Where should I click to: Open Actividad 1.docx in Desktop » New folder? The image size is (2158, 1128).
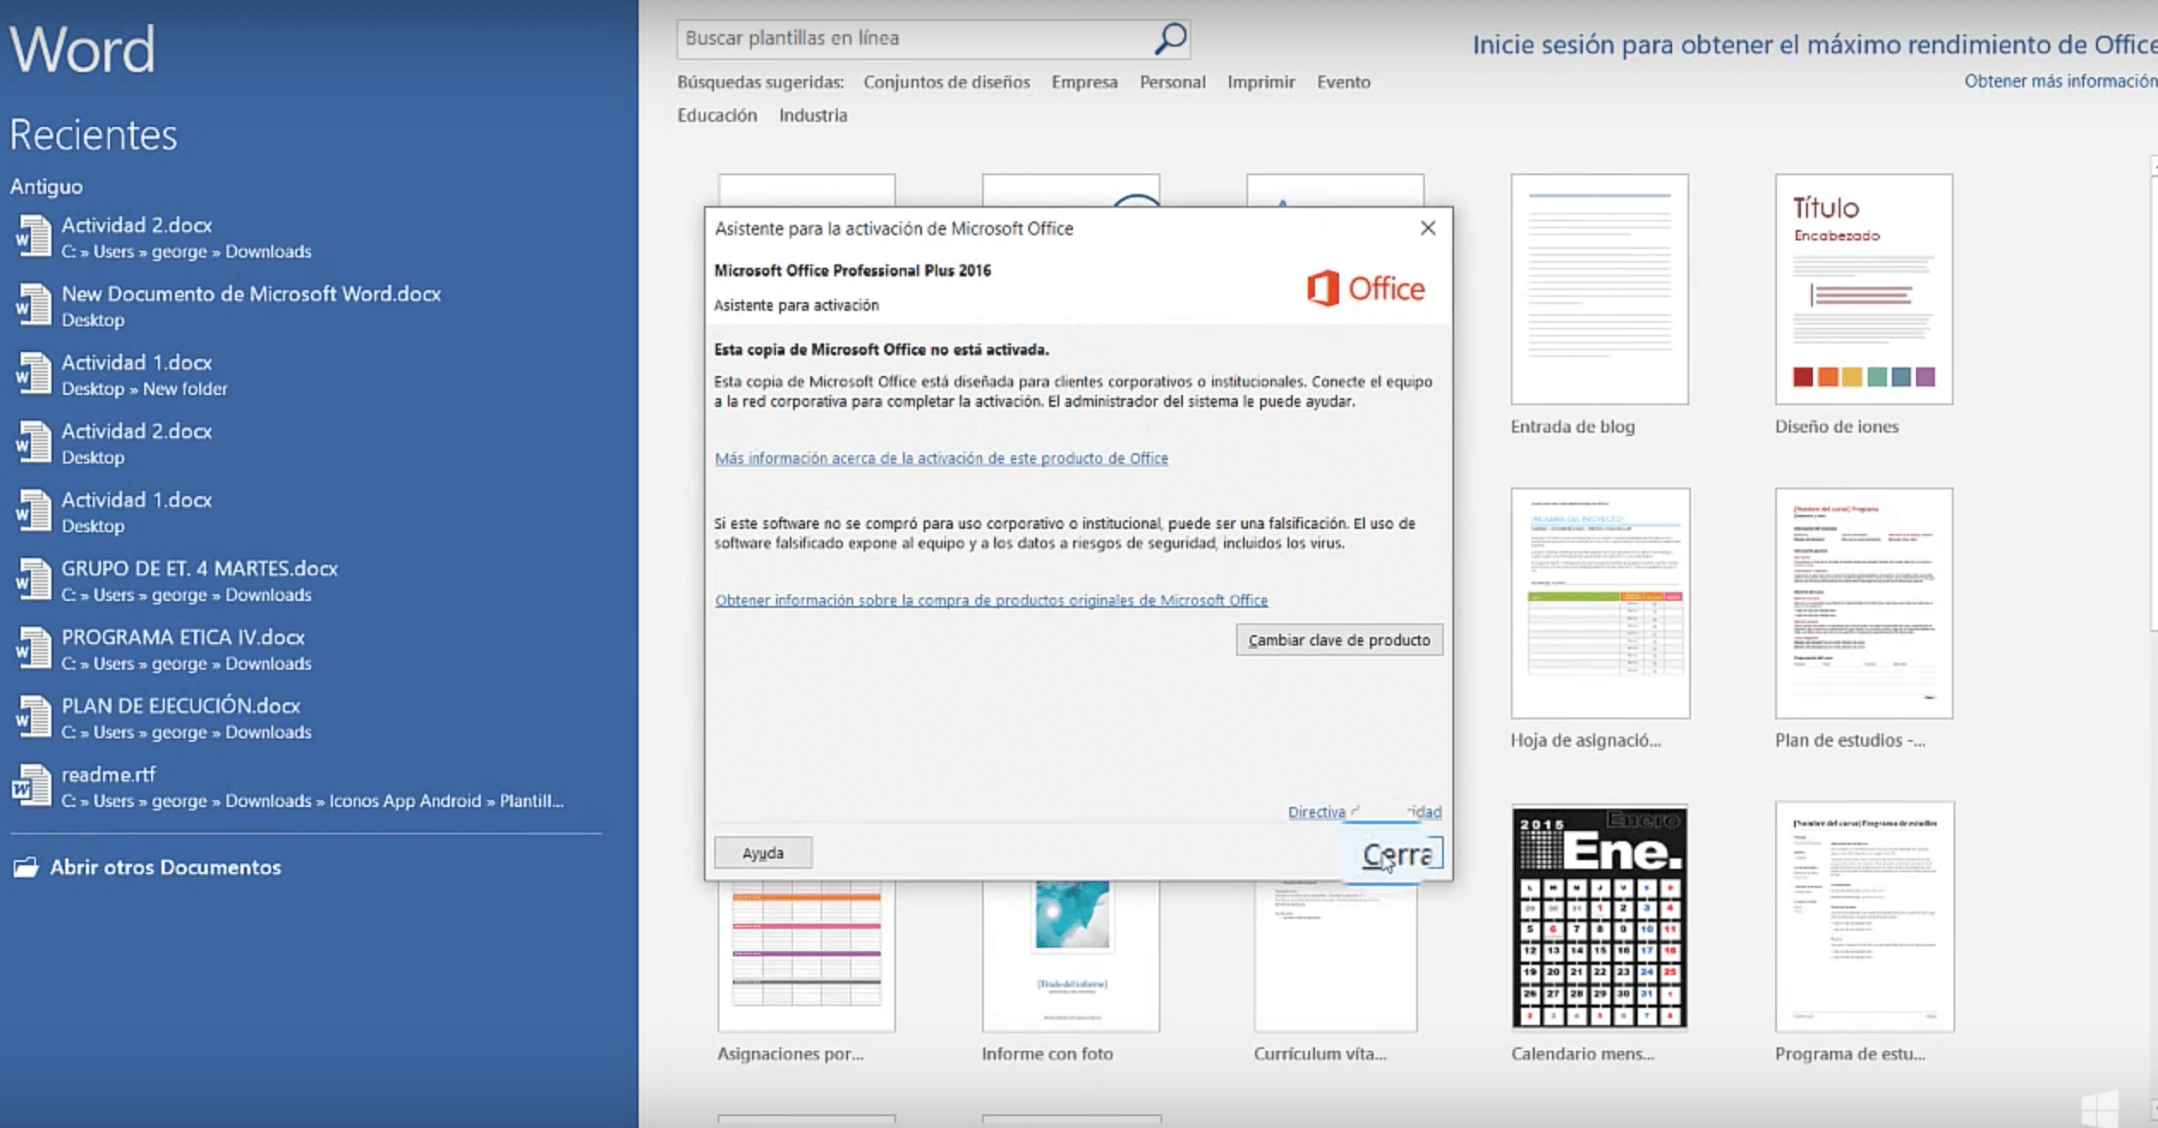tap(144, 374)
